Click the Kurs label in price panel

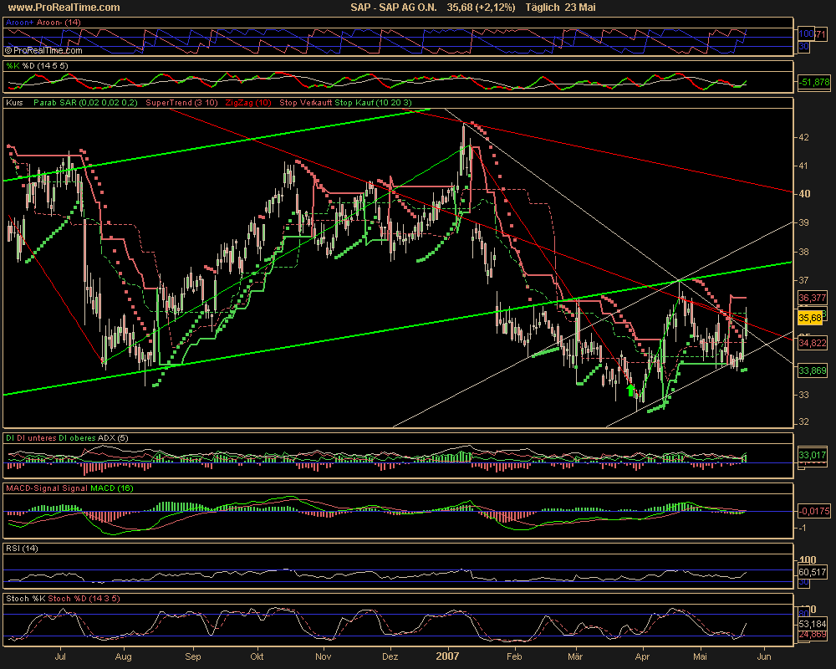[13, 103]
